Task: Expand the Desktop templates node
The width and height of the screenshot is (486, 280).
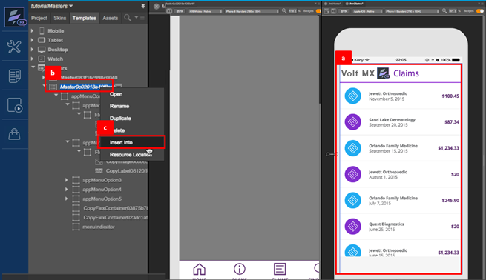Action: (32, 50)
